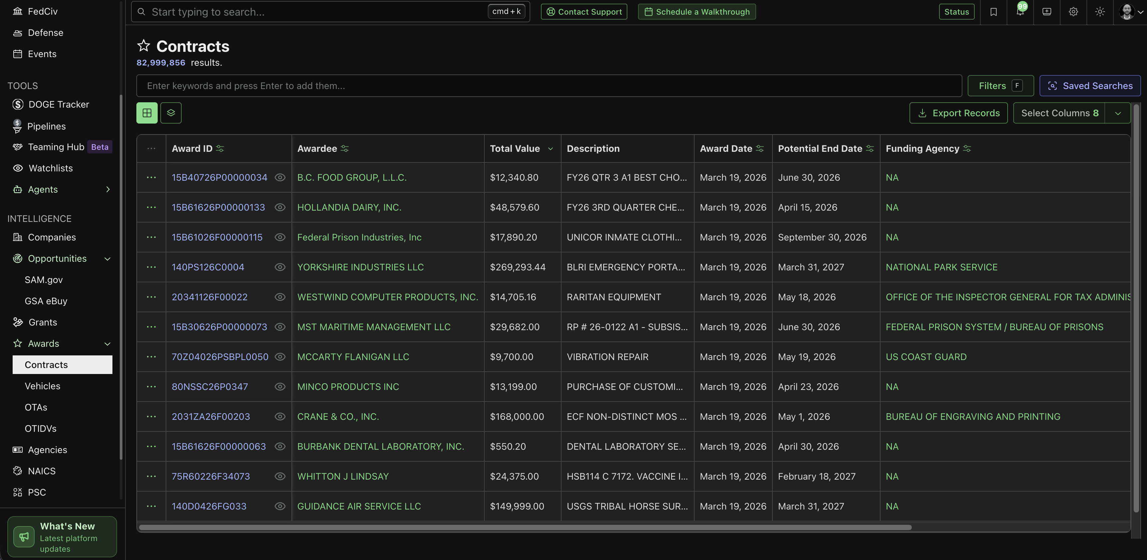Open the Select Columns dropdown arrow

coord(1118,113)
